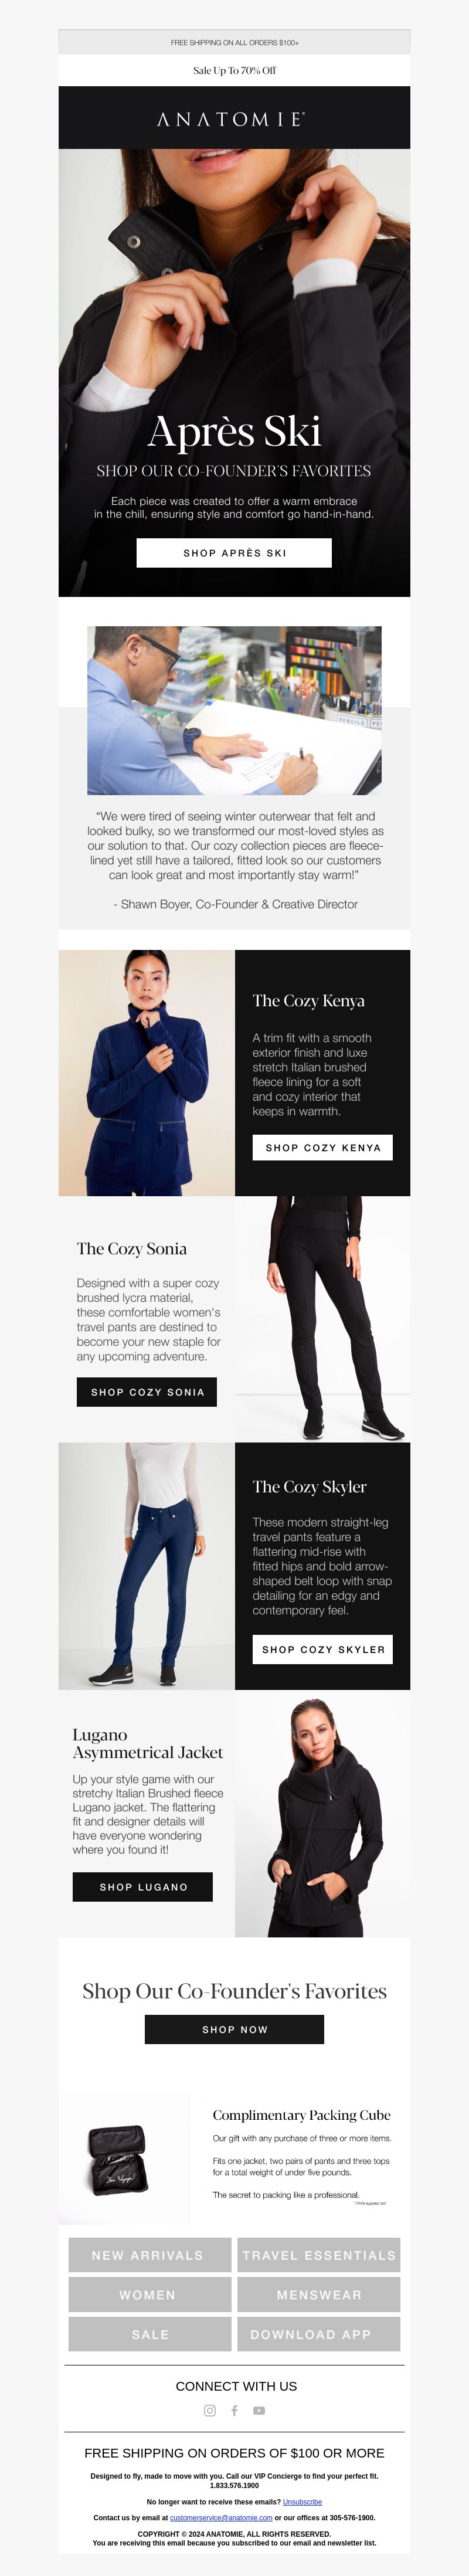Screen dimensions: 469x2576
Task: Open the Instagram social icon
Action: [x=209, y=2411]
